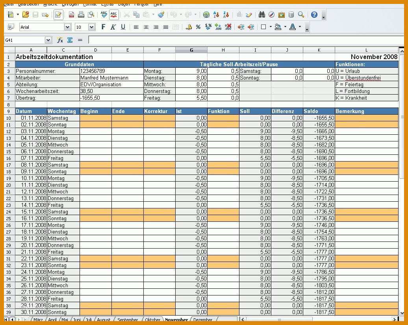Increase indent icon

click(251, 27)
